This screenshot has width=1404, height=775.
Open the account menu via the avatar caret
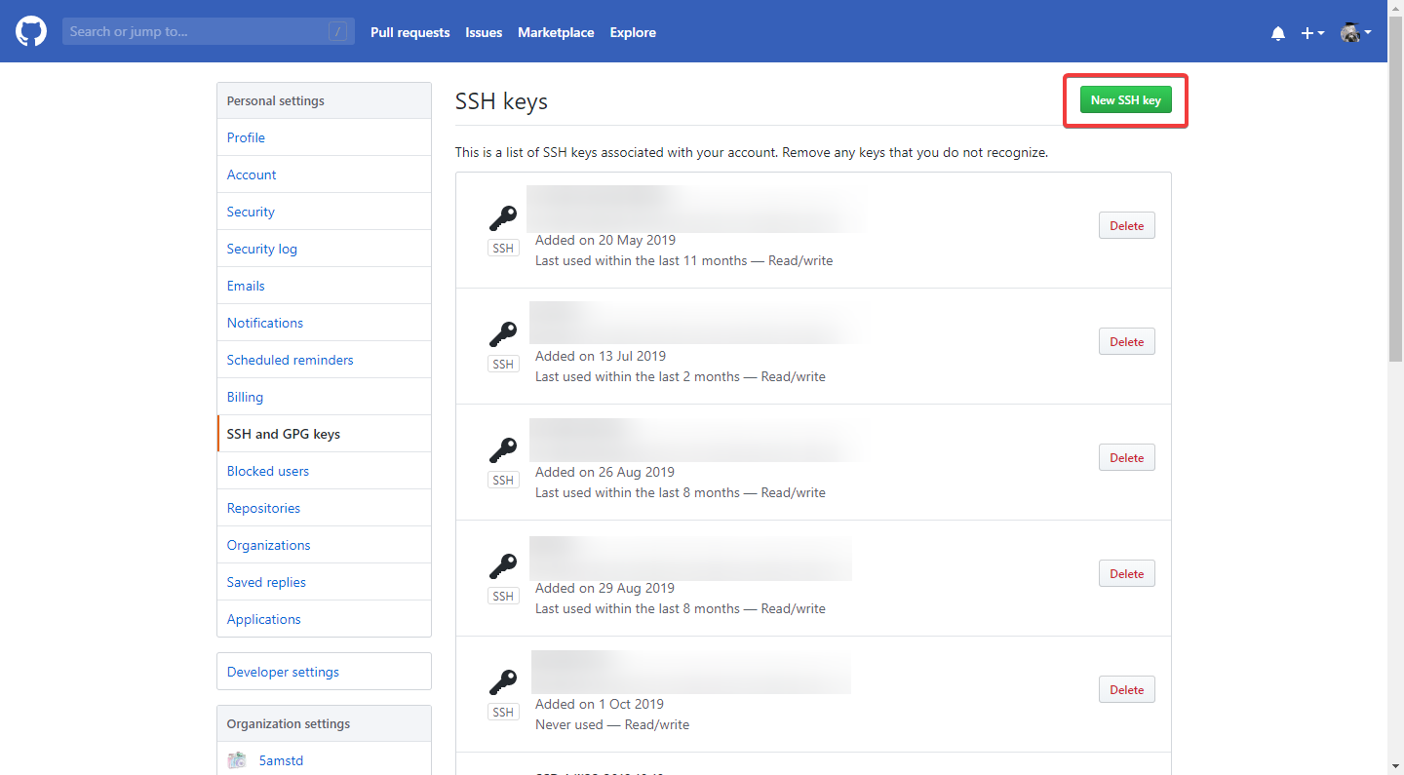click(1369, 32)
